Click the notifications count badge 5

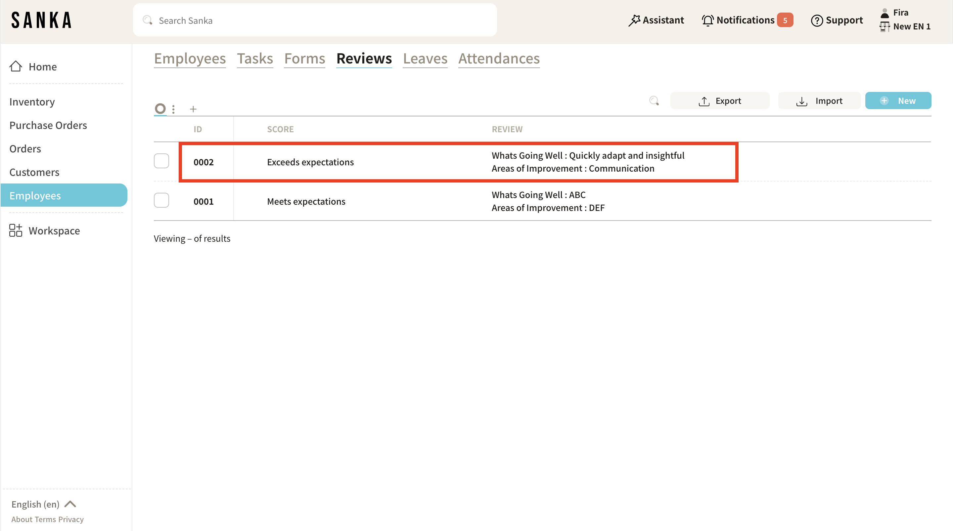click(x=785, y=20)
